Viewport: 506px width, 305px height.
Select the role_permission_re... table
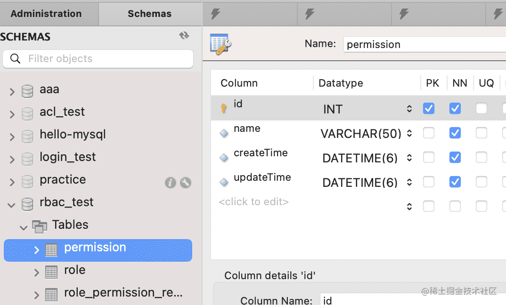click(x=123, y=293)
